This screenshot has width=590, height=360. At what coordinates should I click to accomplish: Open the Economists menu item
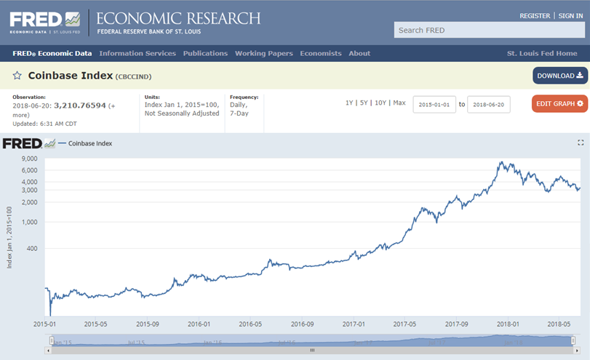click(x=321, y=53)
